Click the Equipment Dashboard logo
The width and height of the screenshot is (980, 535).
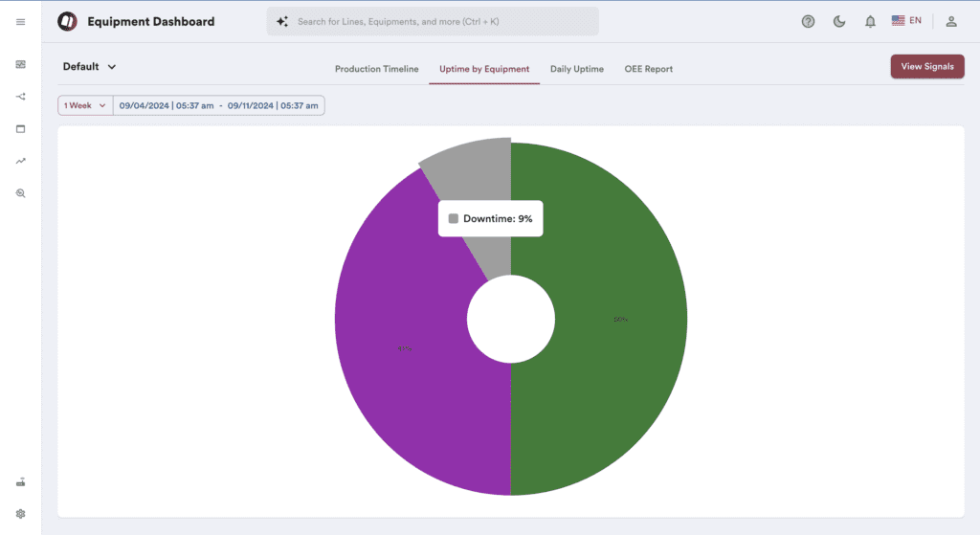click(68, 21)
